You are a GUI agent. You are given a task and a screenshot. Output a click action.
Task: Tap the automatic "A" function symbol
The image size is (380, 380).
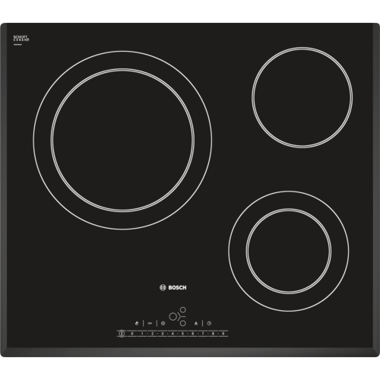(x=196, y=324)
